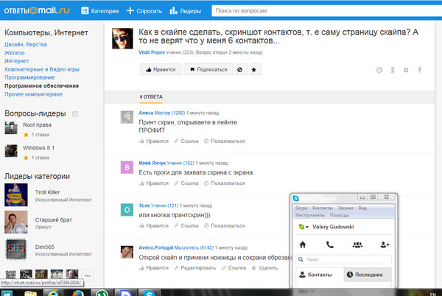Image resolution: width=442 pixels, height=296 pixels.
Task: Click the block question circle-slash icon
Action: [240, 69]
